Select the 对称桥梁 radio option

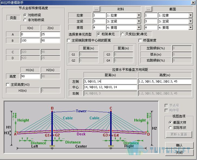pyautogui.click(x=25, y=15)
